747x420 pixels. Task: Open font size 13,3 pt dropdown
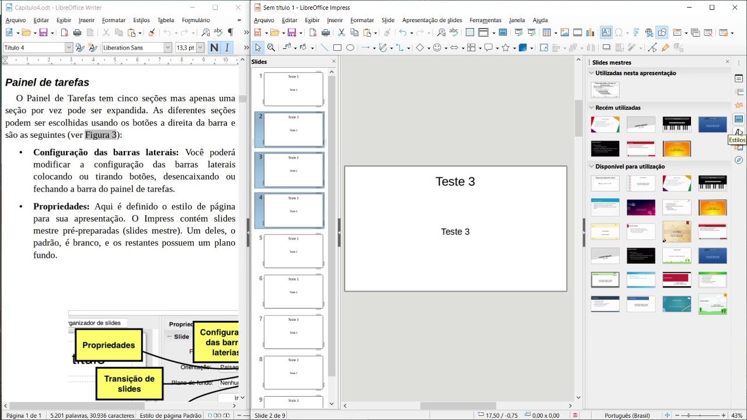coord(200,48)
